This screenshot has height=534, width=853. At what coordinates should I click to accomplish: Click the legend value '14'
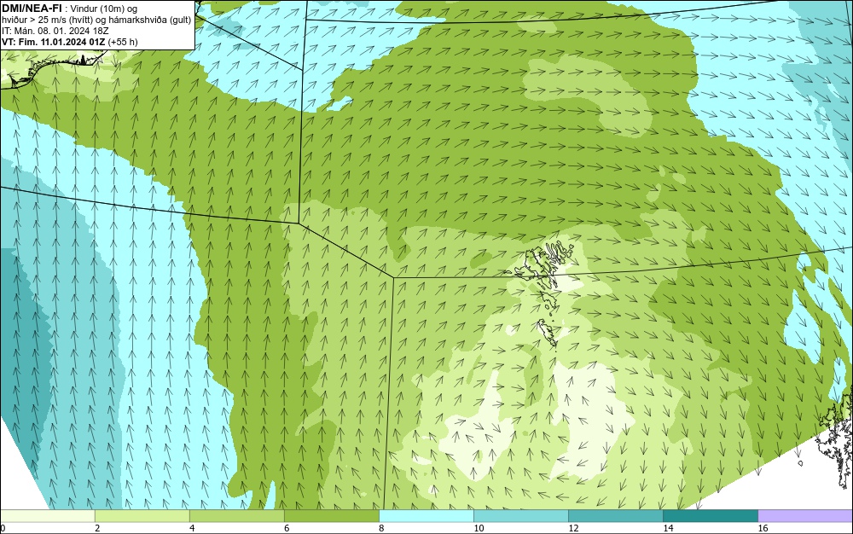pos(668,528)
